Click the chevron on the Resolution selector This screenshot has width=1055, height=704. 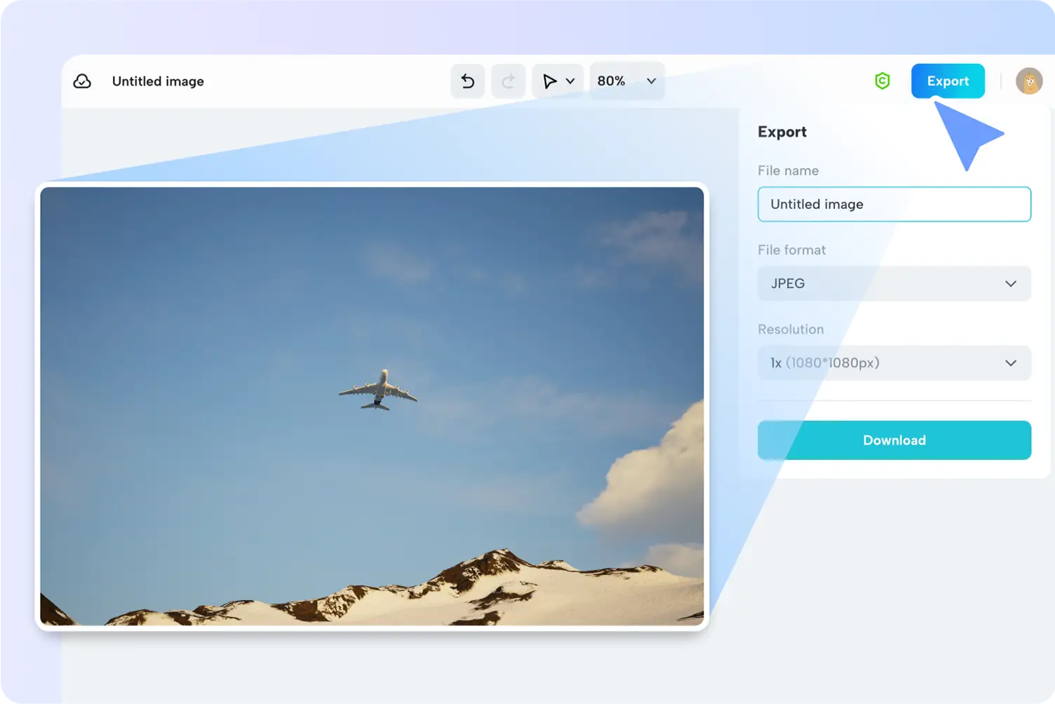(1011, 363)
